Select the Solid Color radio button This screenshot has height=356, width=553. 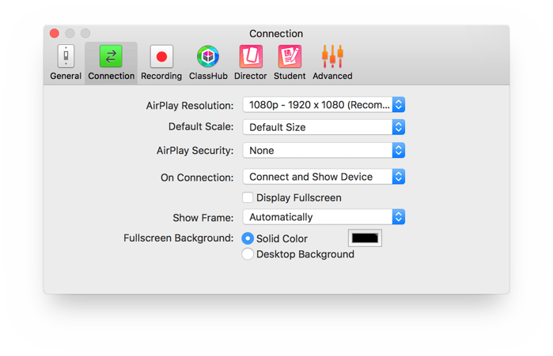(x=248, y=238)
